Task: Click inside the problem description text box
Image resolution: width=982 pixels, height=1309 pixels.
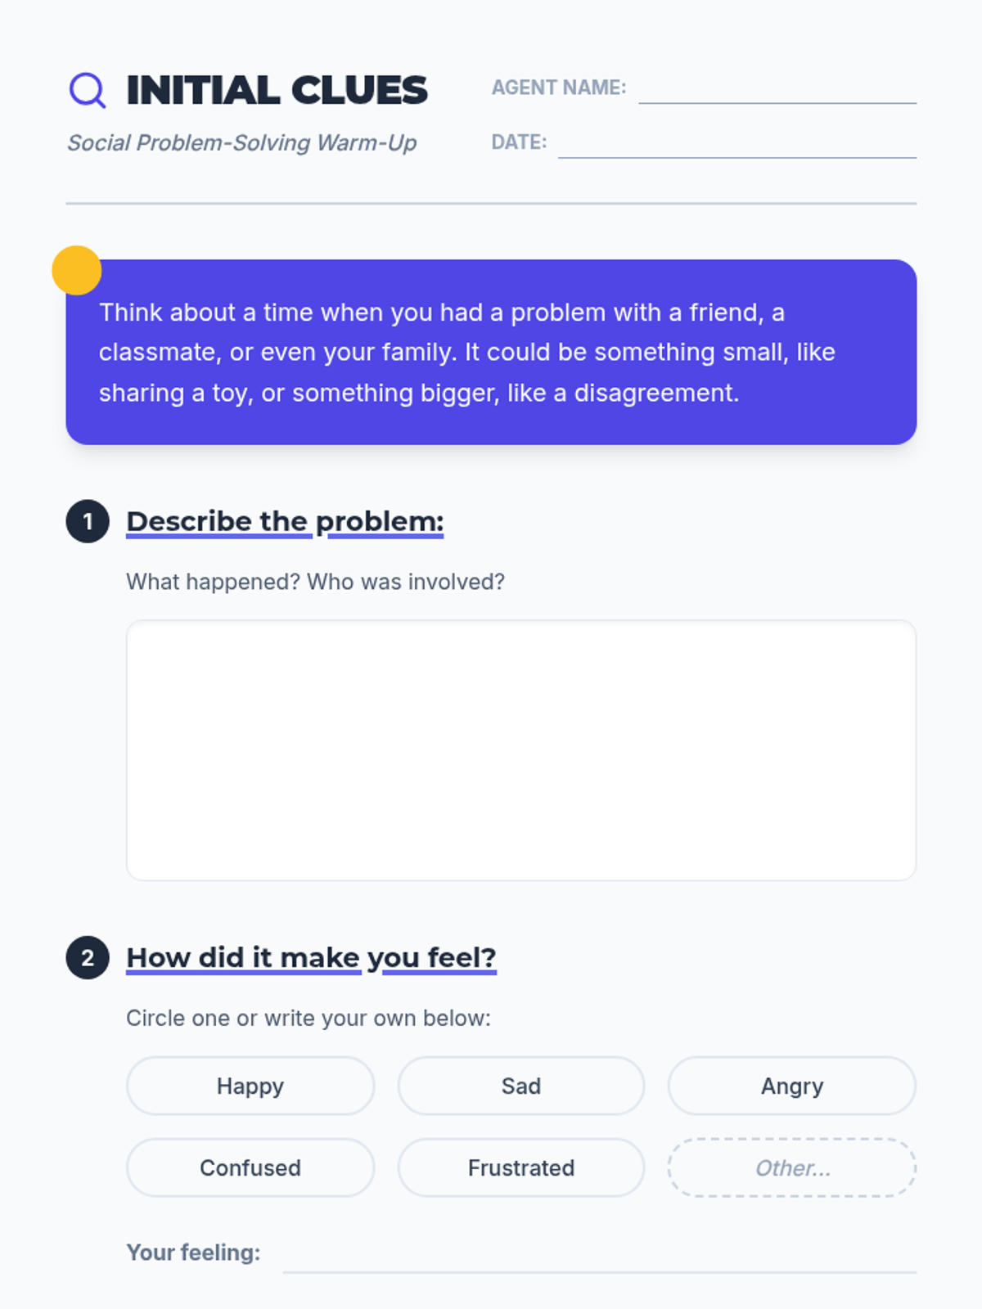Action: (x=521, y=749)
